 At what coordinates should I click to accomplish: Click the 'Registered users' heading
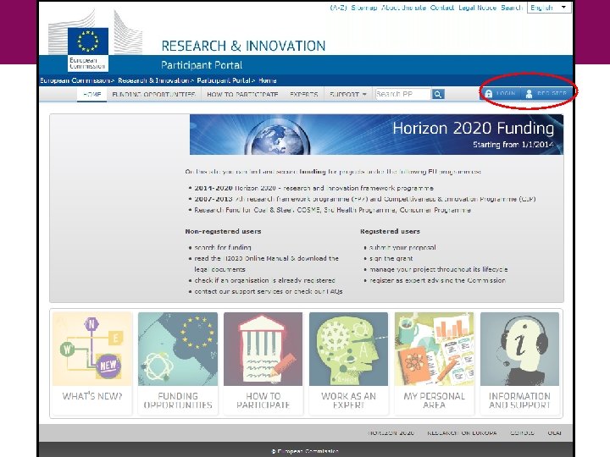390,231
